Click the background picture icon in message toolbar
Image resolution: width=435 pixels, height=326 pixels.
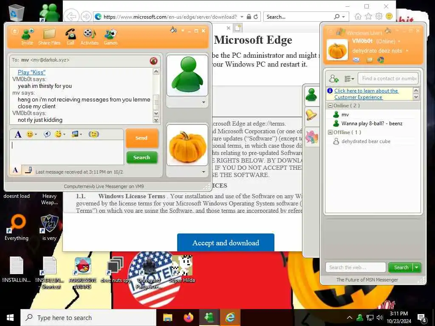point(75,135)
